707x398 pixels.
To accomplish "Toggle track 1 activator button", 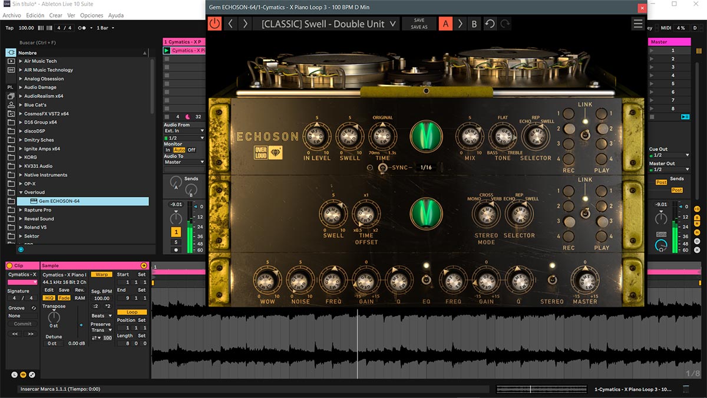I will click(x=176, y=232).
